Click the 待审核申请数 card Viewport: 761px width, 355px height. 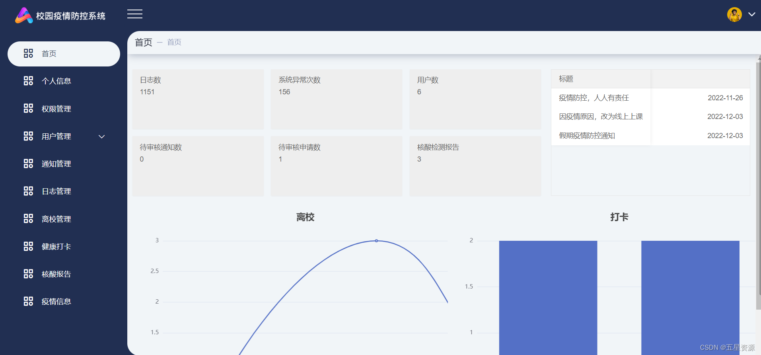coord(337,166)
